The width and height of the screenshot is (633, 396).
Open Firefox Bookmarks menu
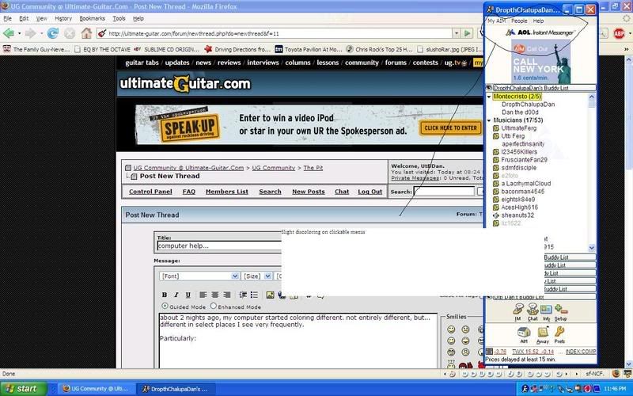(x=92, y=18)
